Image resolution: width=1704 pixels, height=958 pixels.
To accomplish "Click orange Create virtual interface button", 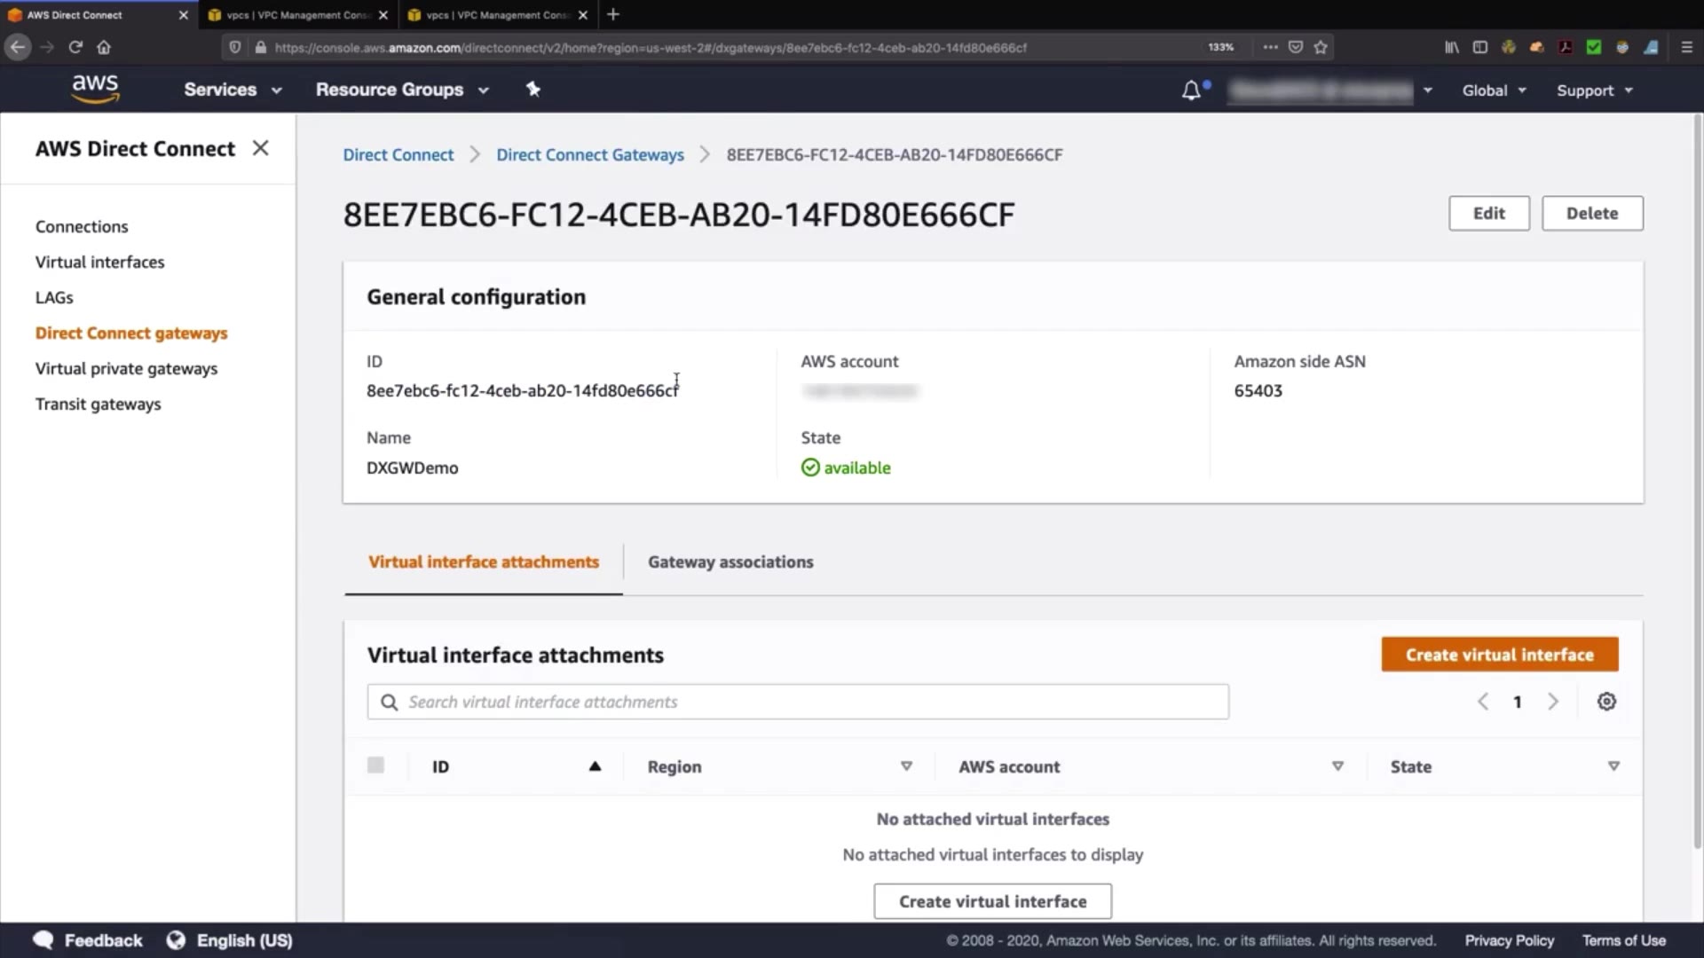I will (1499, 655).
